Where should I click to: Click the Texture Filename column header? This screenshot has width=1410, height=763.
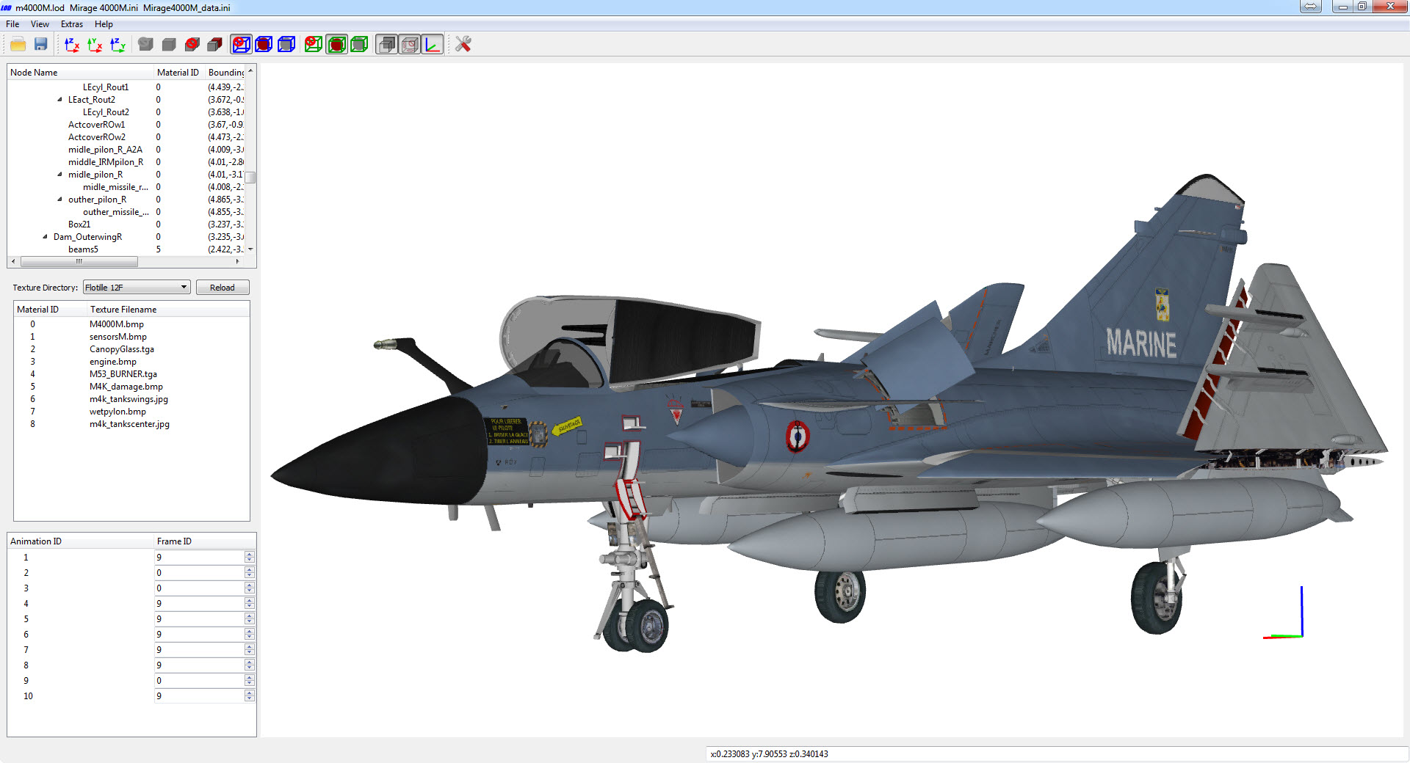[168, 310]
